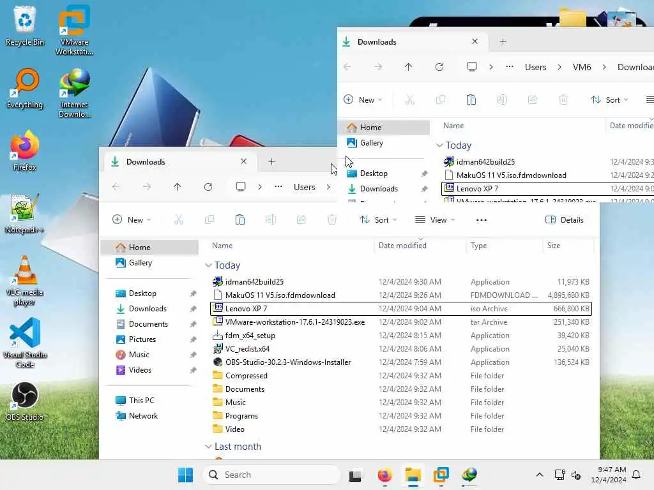Select OBS-Studio-30.2.3-Windows-Installer file in front window
The width and height of the screenshot is (654, 490).
click(x=401, y=362)
